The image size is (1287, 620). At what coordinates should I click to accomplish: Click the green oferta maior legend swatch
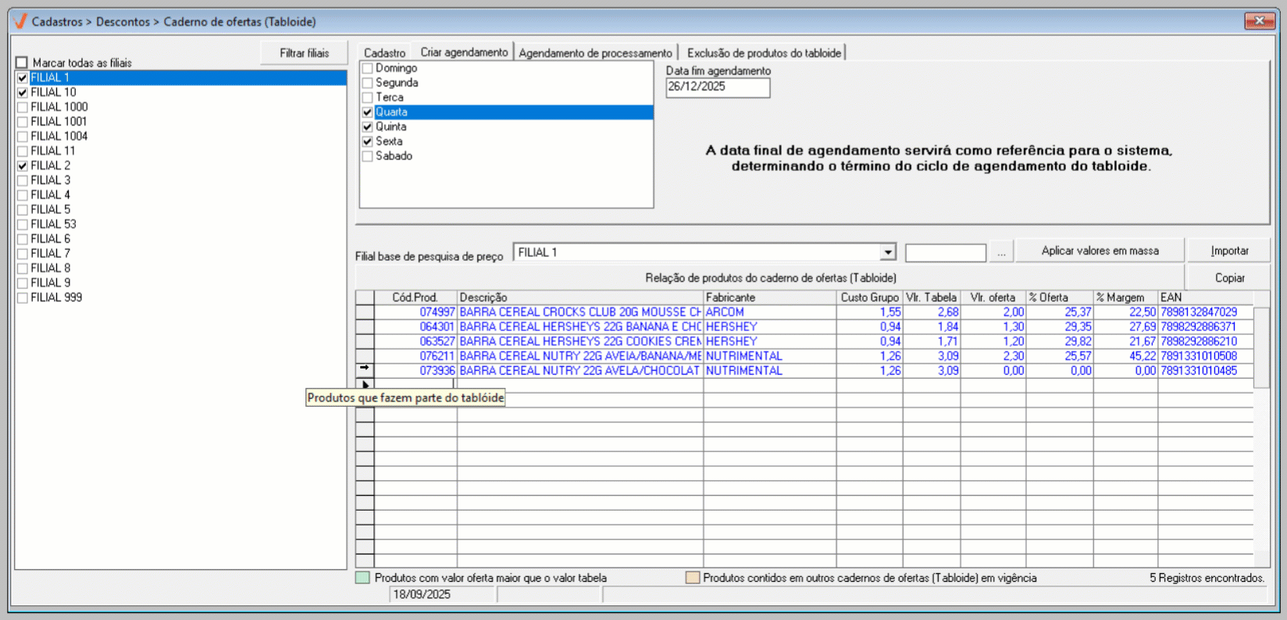tap(362, 578)
